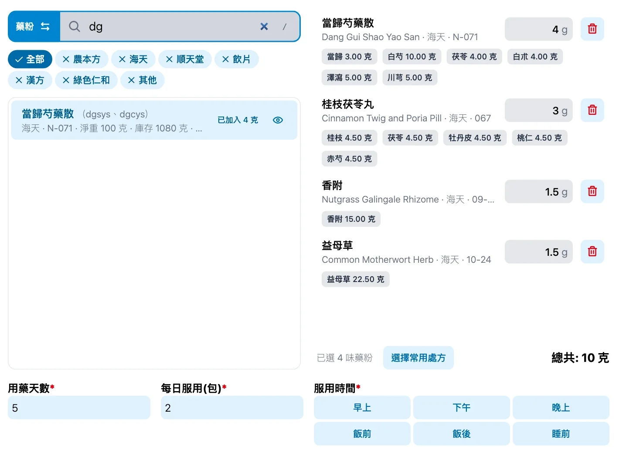Screen dimensions: 619x454
Task: Choose the 飯後 timing option
Action: tap(462, 433)
